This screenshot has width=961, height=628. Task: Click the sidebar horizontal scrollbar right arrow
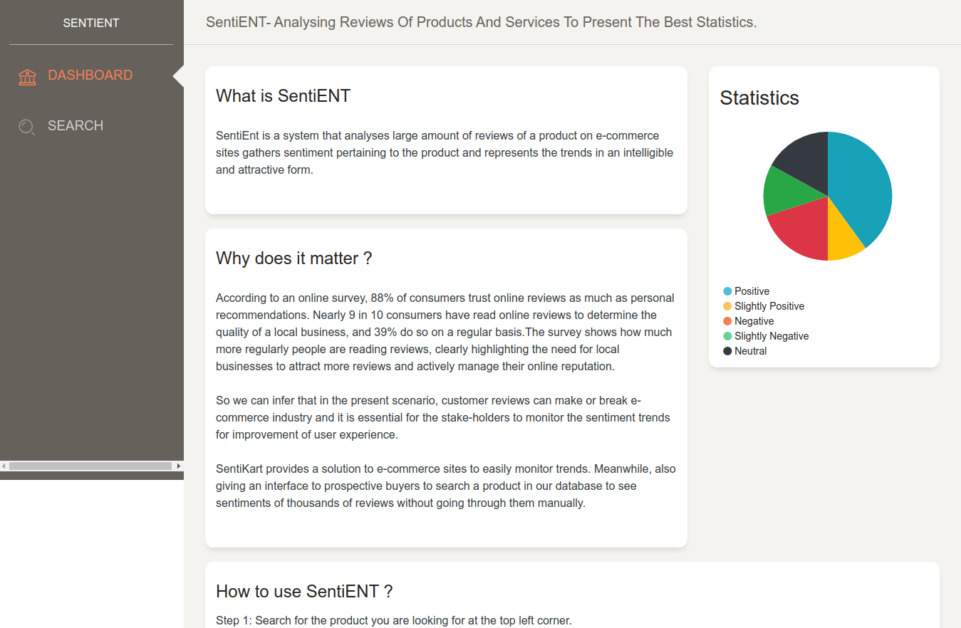(179, 466)
